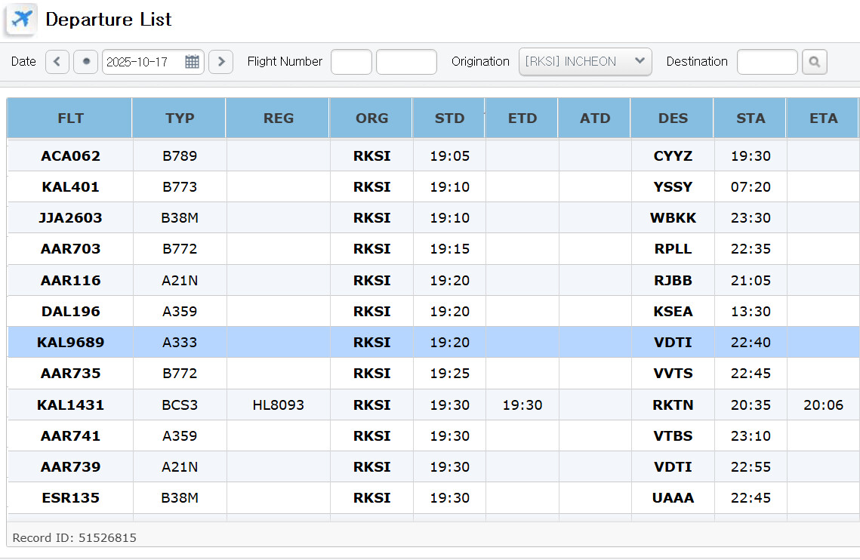This screenshot has height=560, width=860.
Task: Sort by the STD column header
Action: [449, 118]
